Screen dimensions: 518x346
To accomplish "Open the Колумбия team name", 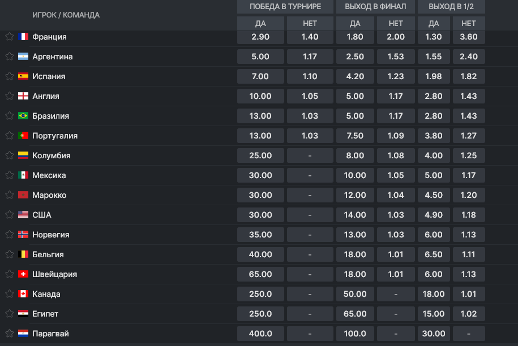I will (51, 155).
